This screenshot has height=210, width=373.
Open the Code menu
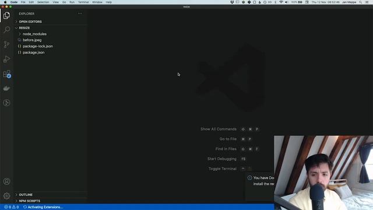[14, 2]
